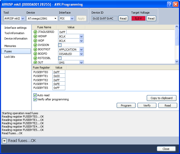Click Read next to Device ID
The height and width of the screenshot is (154, 180).
pyautogui.click(x=123, y=18)
